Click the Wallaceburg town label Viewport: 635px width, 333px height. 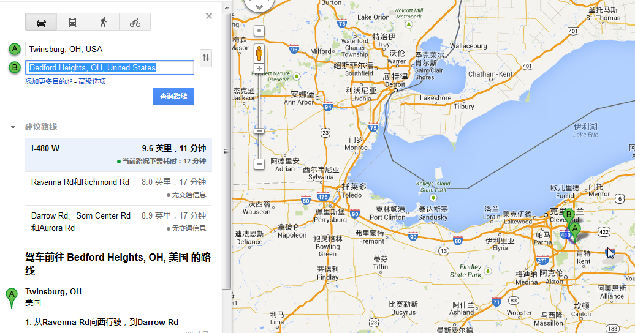pos(468,46)
